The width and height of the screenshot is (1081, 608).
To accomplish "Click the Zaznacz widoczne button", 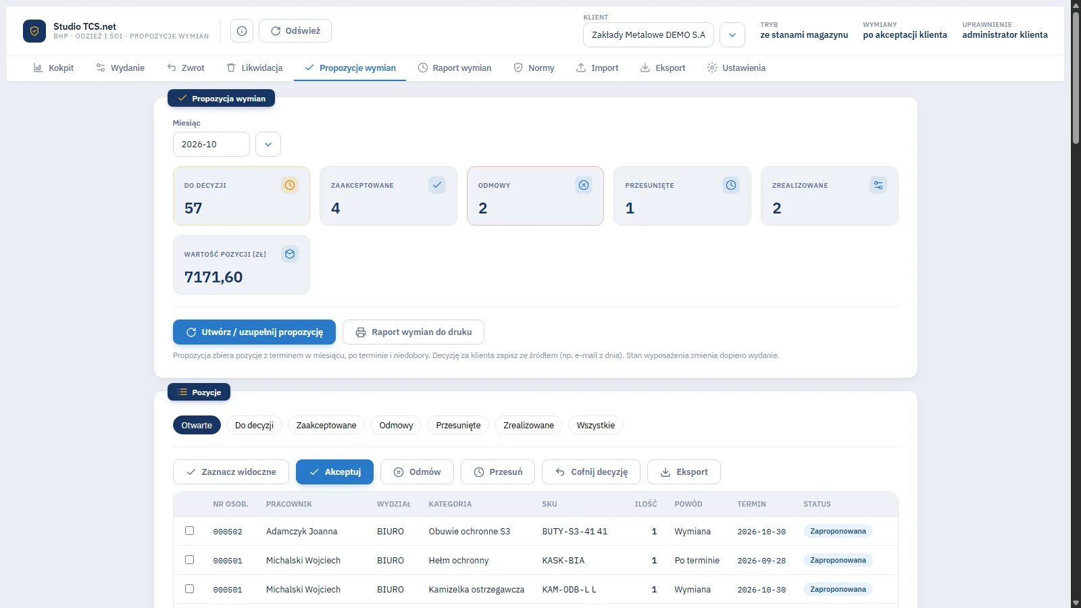I will (x=231, y=472).
